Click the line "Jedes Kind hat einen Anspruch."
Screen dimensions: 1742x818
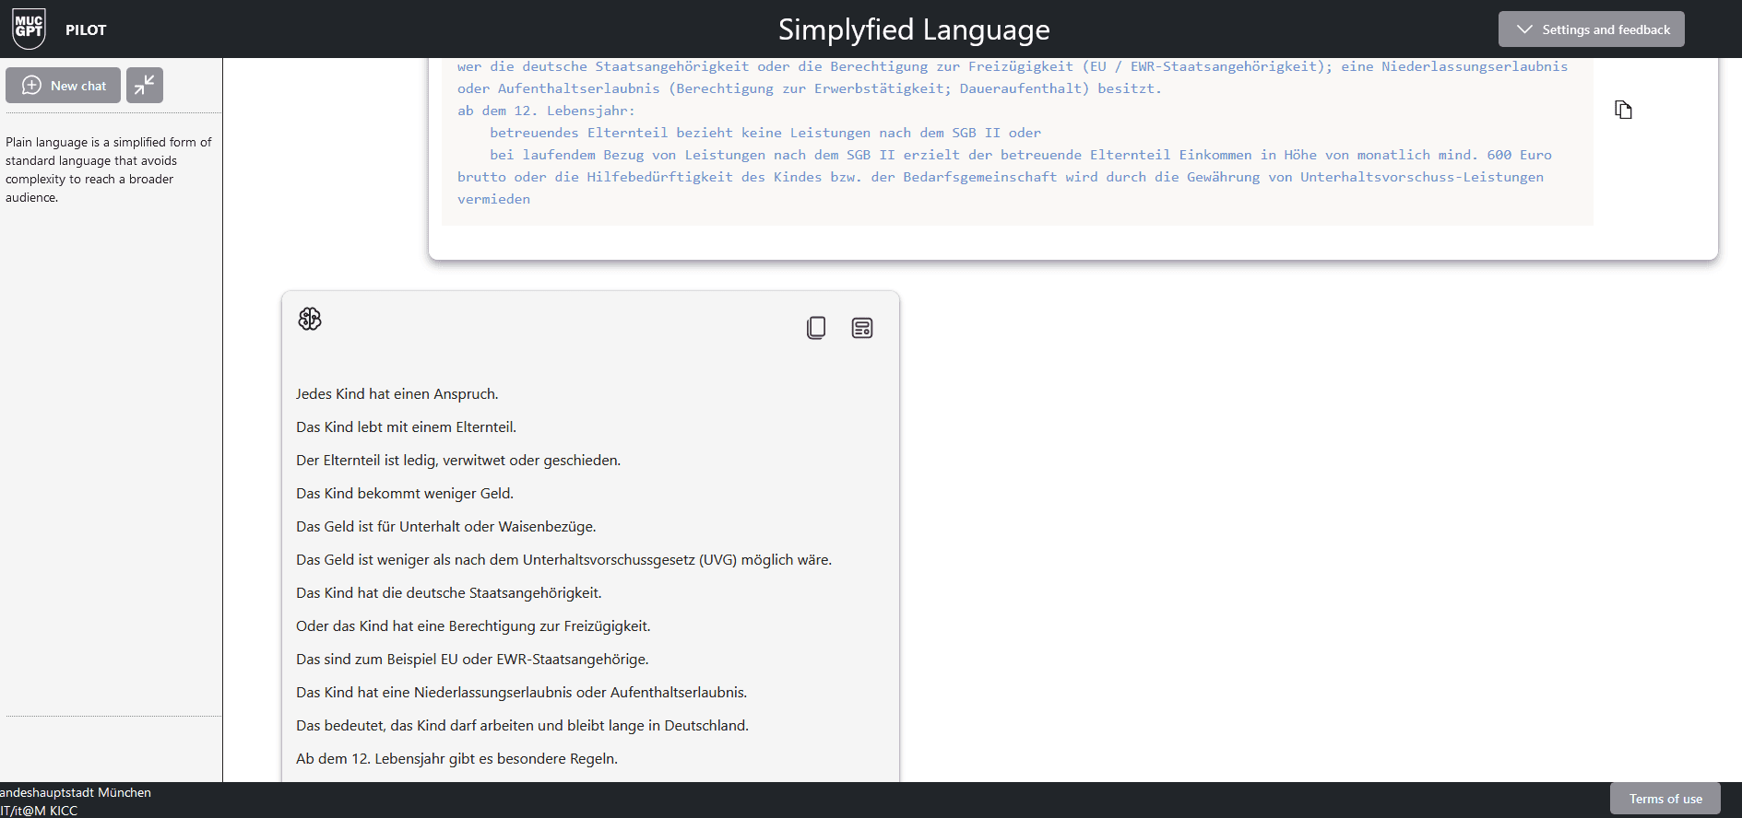(397, 394)
